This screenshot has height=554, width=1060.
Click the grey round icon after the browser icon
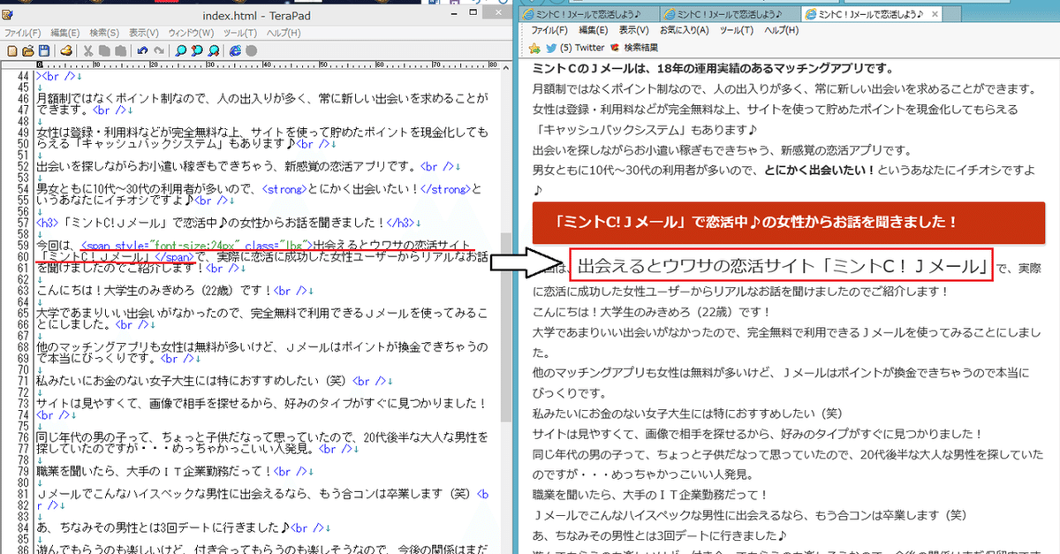pyautogui.click(x=251, y=51)
